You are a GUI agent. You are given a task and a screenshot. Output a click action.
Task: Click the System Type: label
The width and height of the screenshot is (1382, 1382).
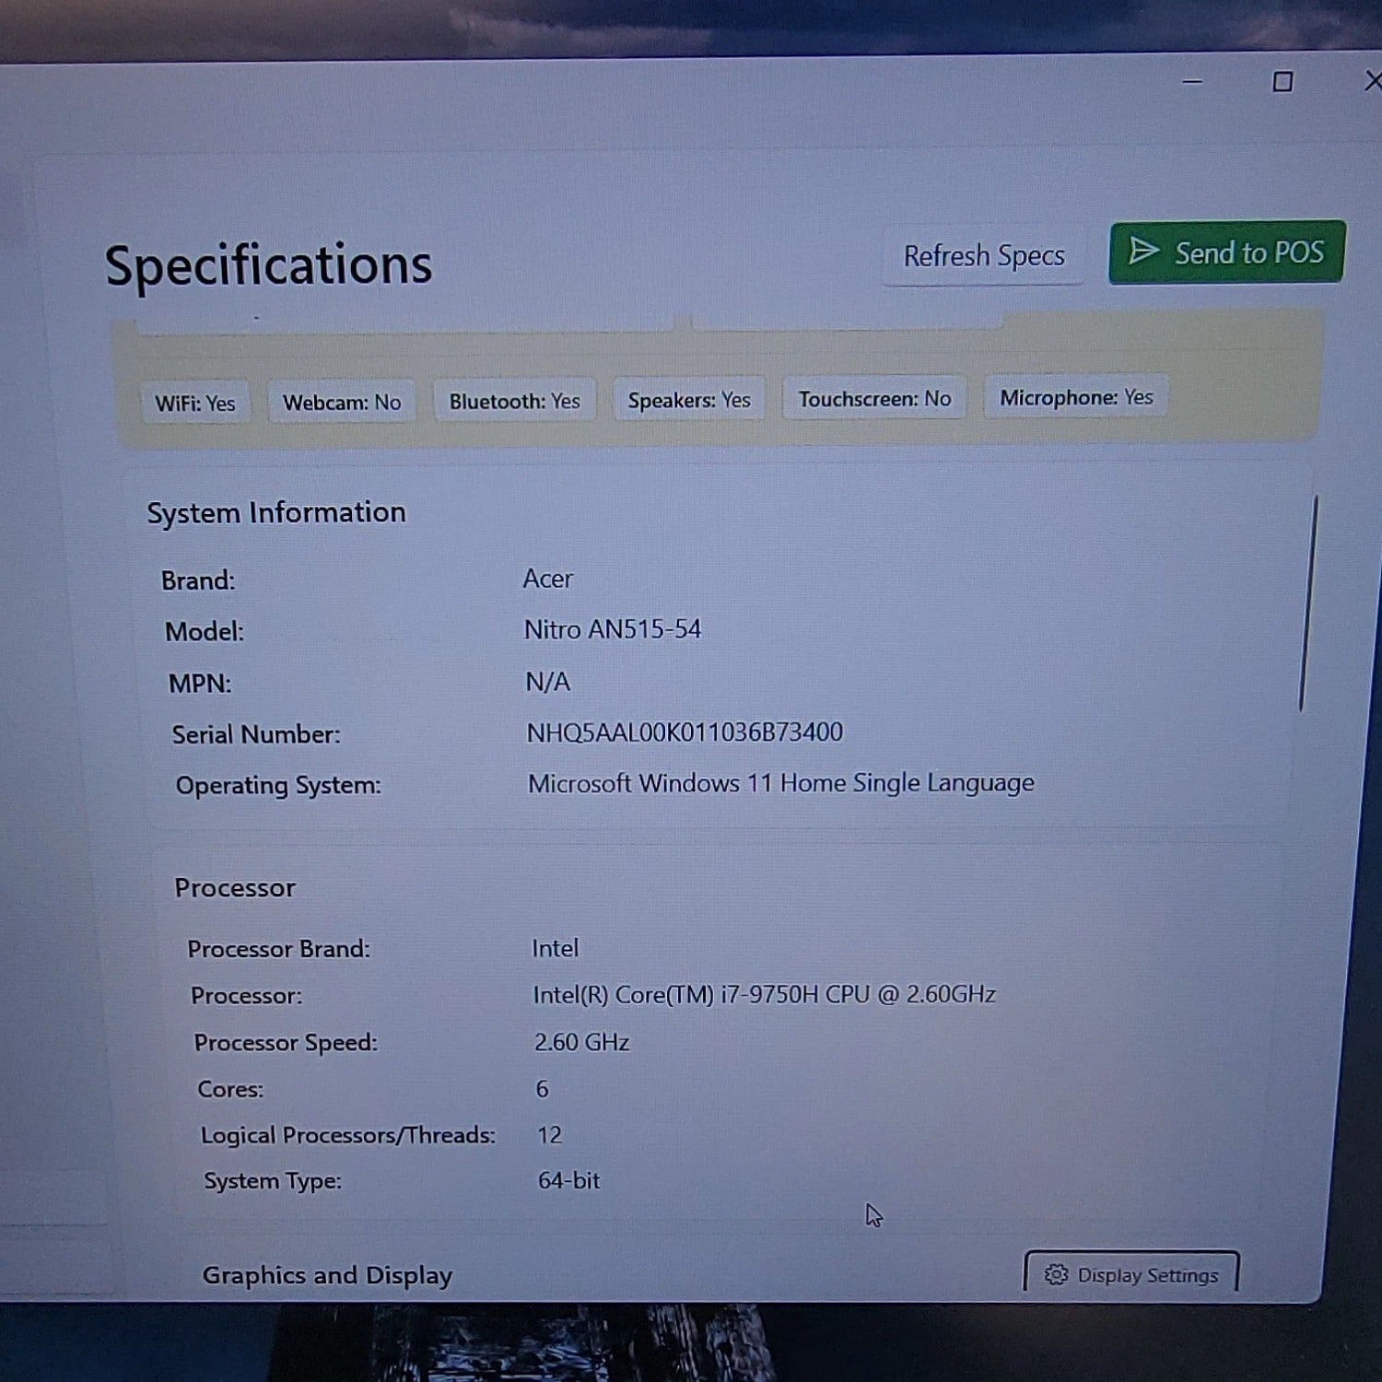point(273,1181)
